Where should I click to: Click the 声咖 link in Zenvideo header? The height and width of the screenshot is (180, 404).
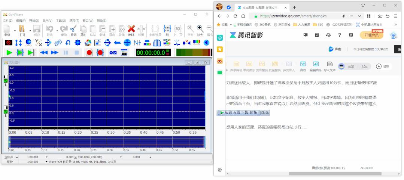(x=335, y=49)
